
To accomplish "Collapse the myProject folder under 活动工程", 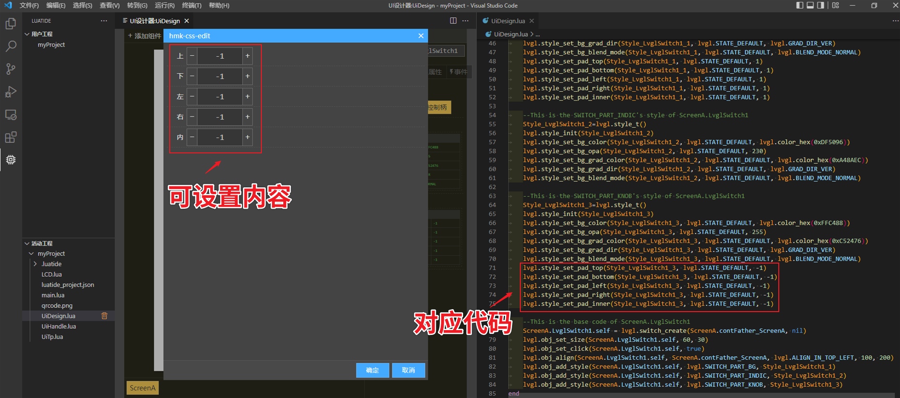I will pyautogui.click(x=32, y=254).
